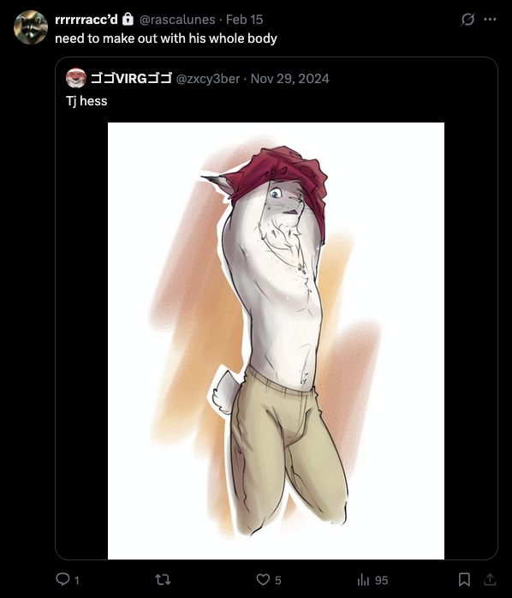Click the ゴゴVIRGゴゴ display name

coord(131,79)
